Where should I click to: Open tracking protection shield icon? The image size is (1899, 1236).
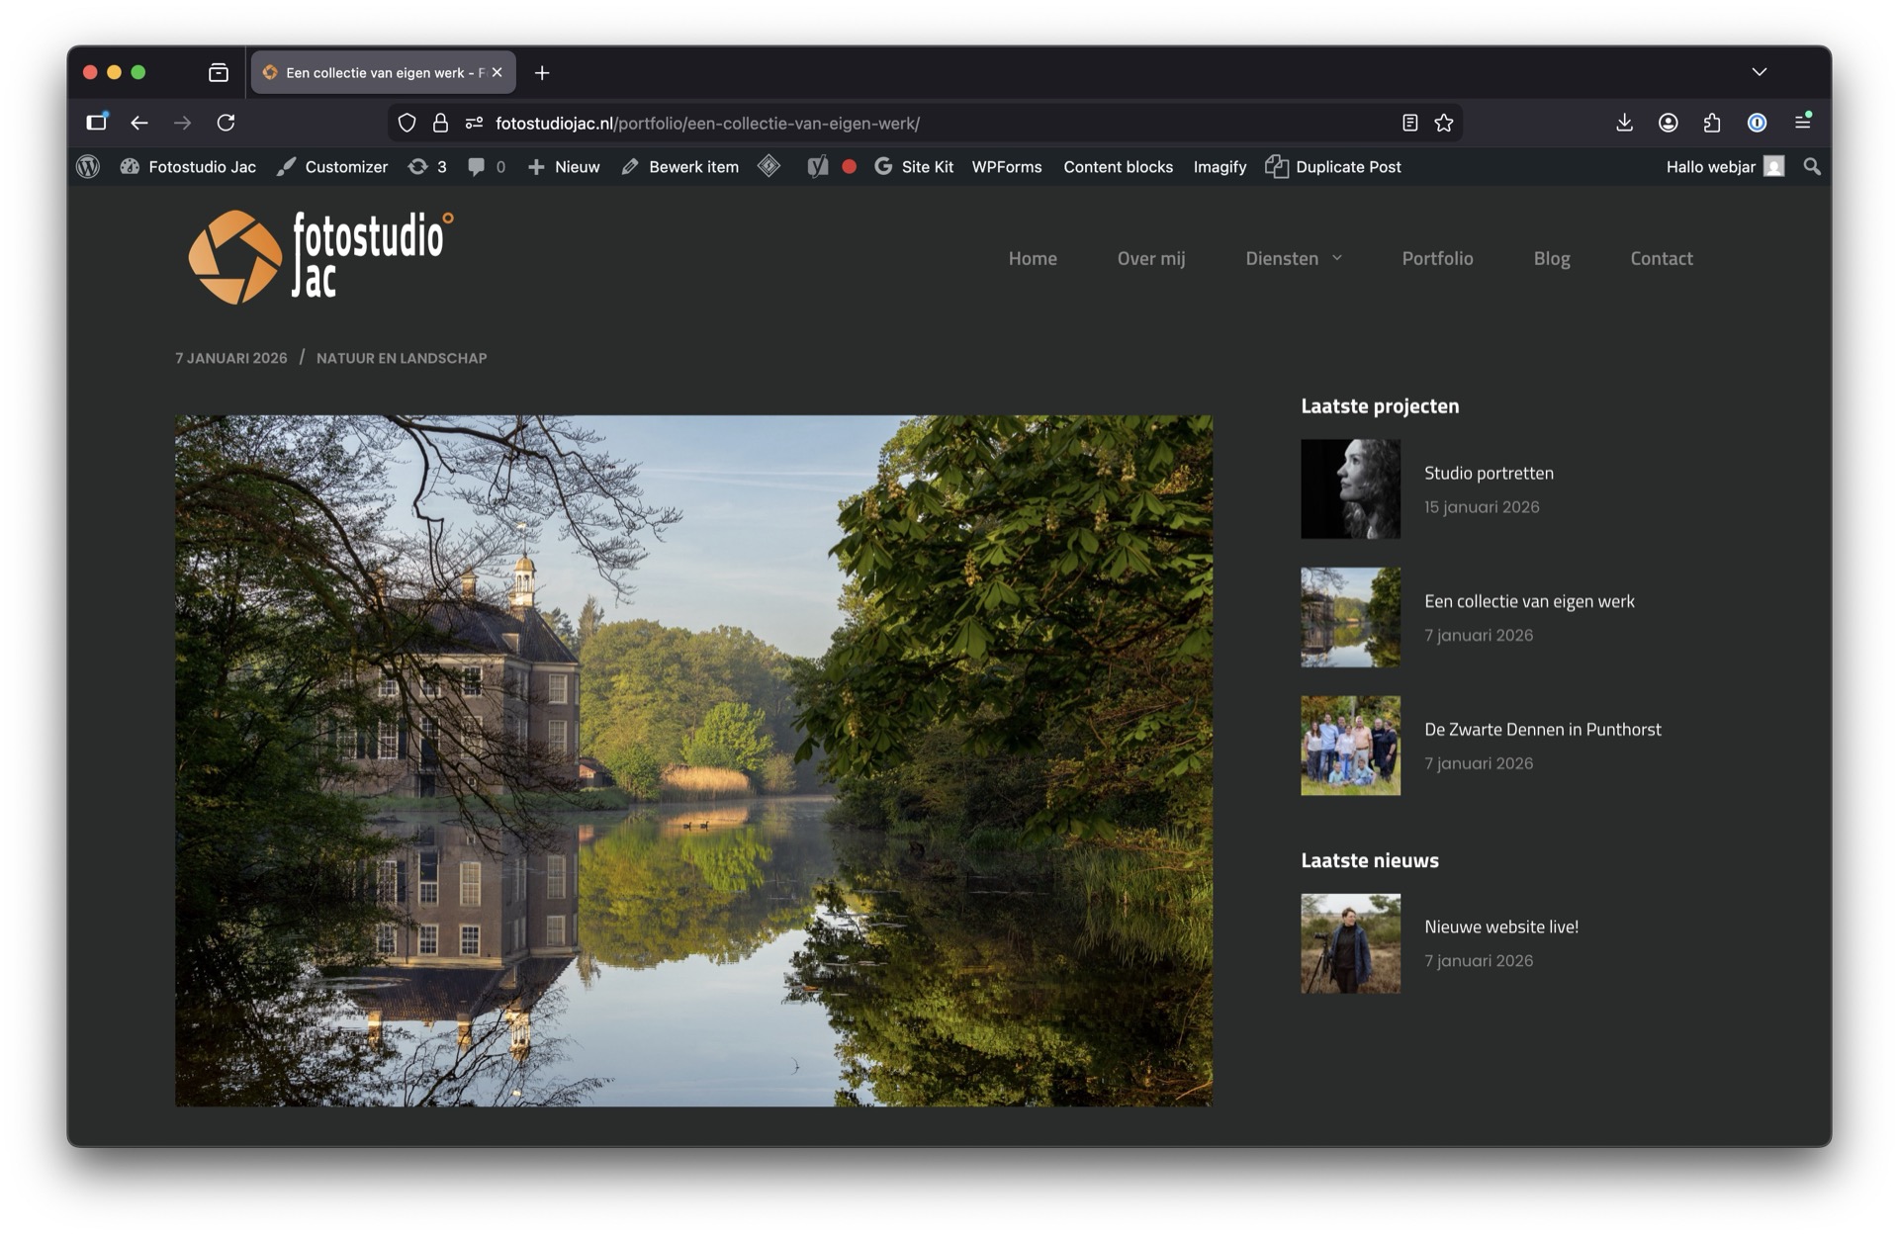point(407,123)
